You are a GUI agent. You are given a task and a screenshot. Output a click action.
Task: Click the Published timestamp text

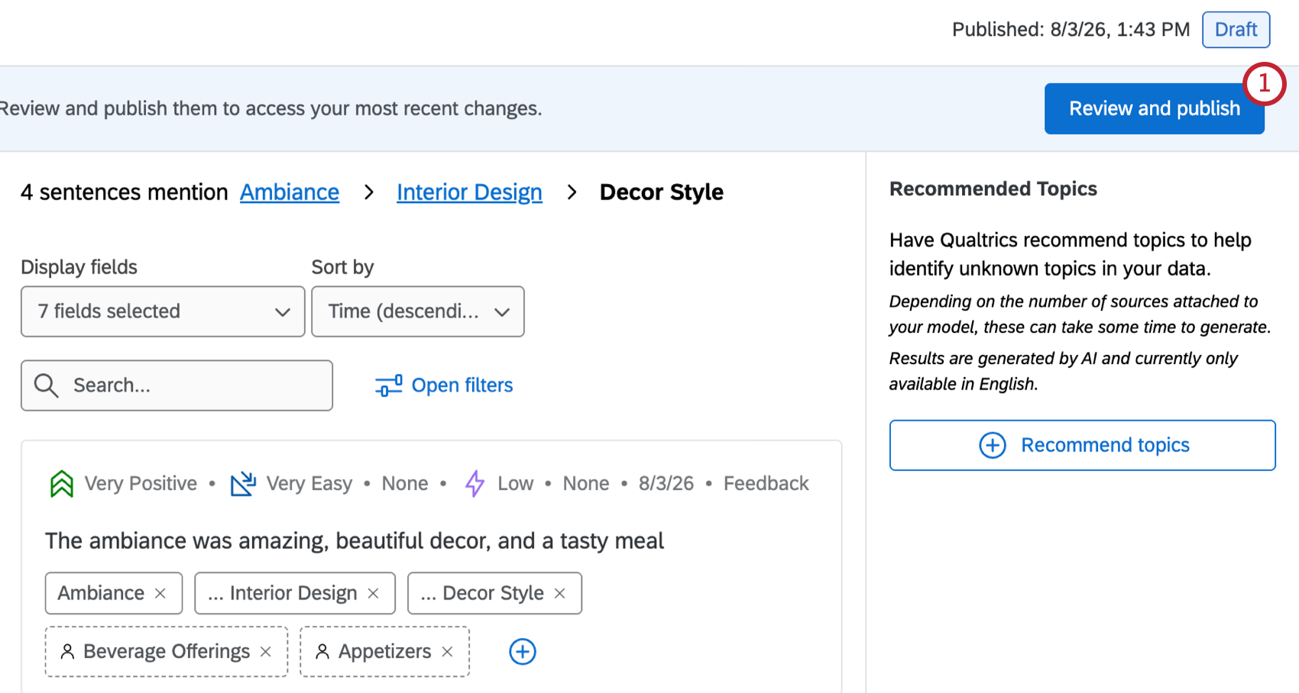[1071, 30]
